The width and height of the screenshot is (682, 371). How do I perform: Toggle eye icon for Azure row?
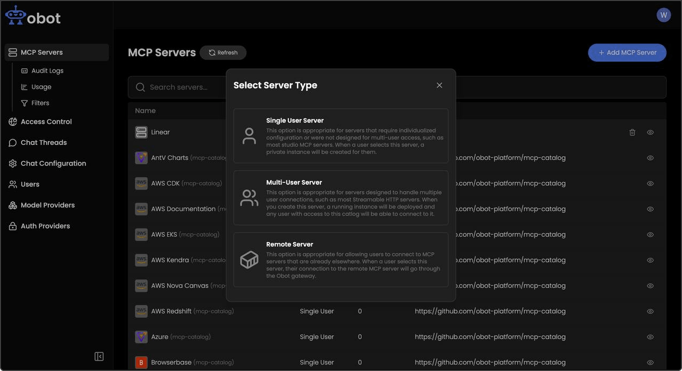coord(650,337)
